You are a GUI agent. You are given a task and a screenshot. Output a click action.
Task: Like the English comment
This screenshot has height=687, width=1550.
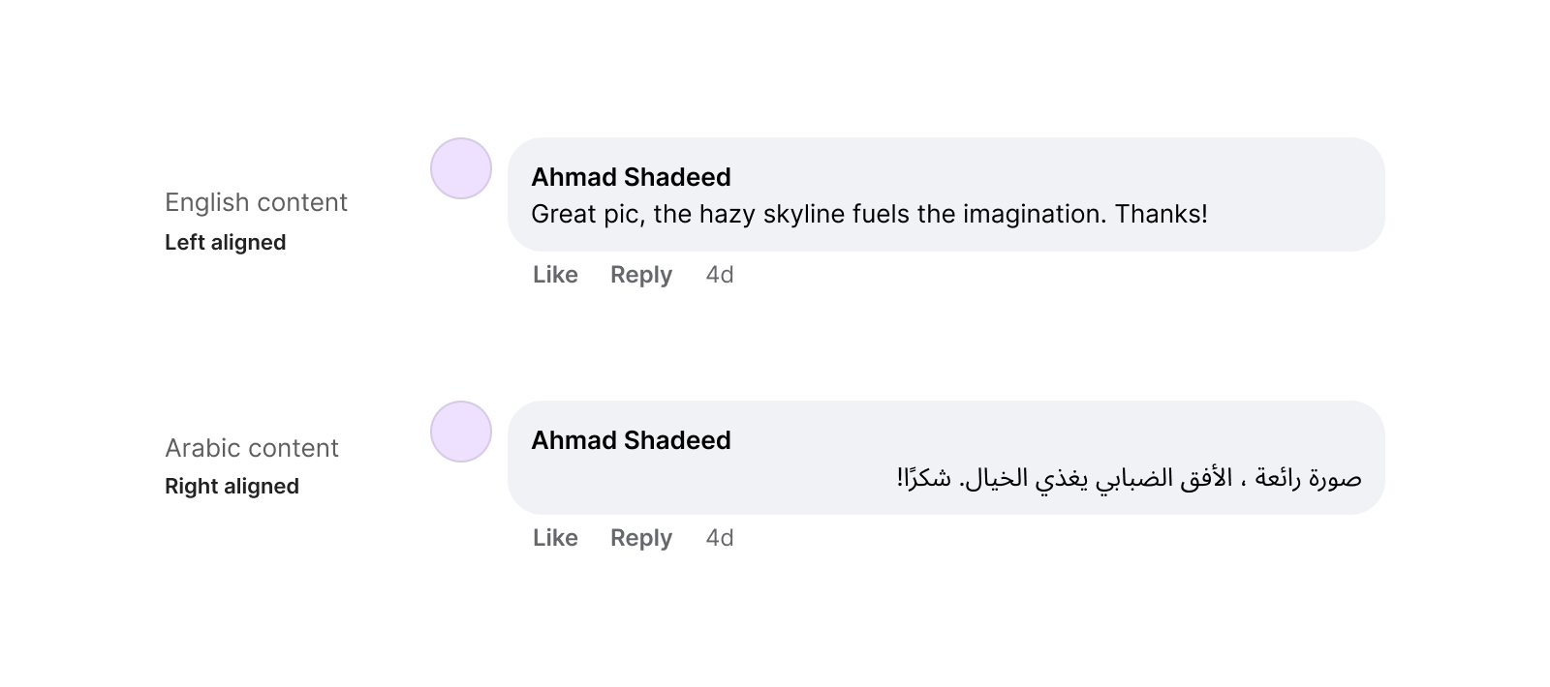(555, 275)
